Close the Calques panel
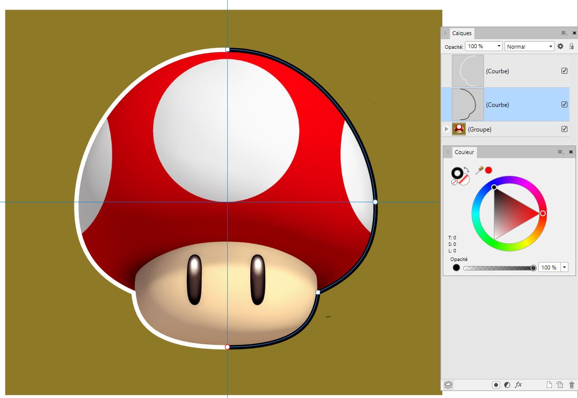The image size is (578, 398). 574,33
